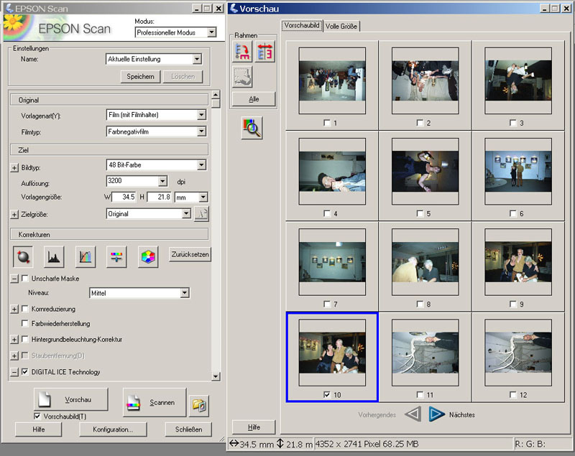This screenshot has width=575, height=456.
Task: Uncheck DIGITAL ICE Technology
Action: pos(27,372)
